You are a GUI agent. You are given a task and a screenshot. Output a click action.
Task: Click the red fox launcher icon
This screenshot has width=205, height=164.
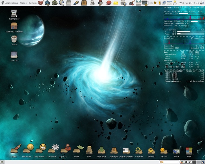coord(41,3)
